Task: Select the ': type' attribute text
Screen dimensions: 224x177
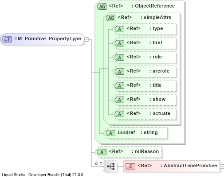Action: pos(156,28)
